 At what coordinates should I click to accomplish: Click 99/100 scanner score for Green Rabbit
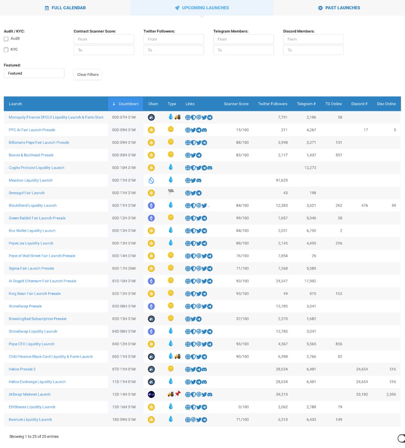click(242, 218)
